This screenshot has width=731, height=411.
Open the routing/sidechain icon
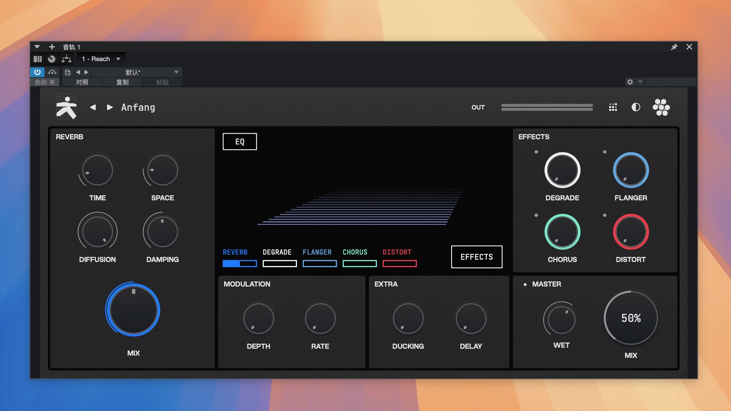(x=67, y=59)
